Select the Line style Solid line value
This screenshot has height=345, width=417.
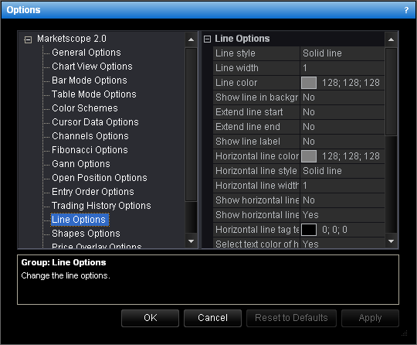[x=342, y=53]
